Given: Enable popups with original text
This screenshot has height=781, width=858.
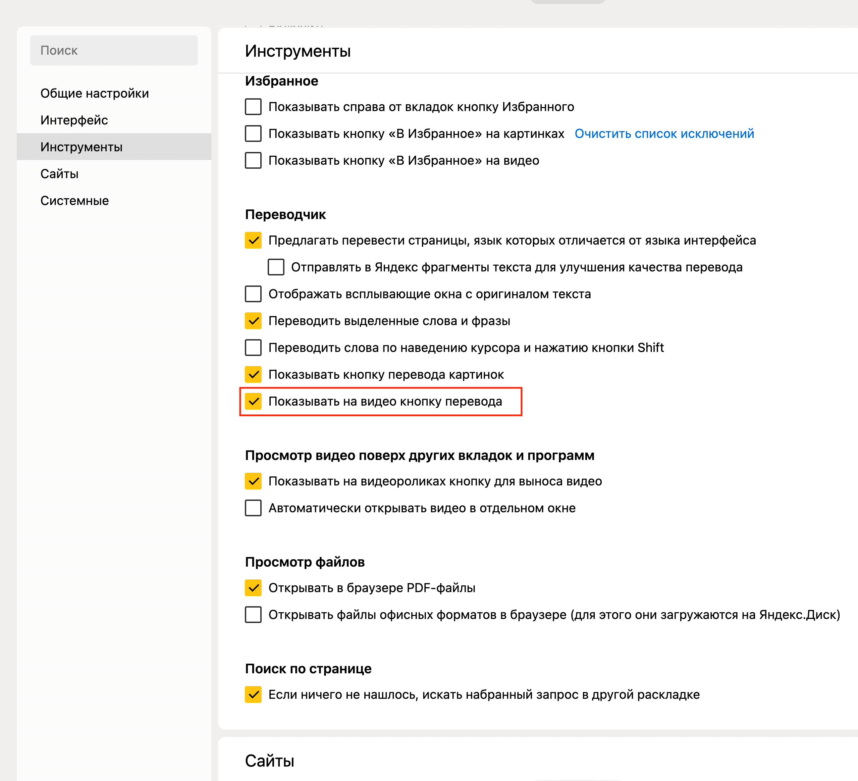Looking at the screenshot, I should [x=253, y=294].
